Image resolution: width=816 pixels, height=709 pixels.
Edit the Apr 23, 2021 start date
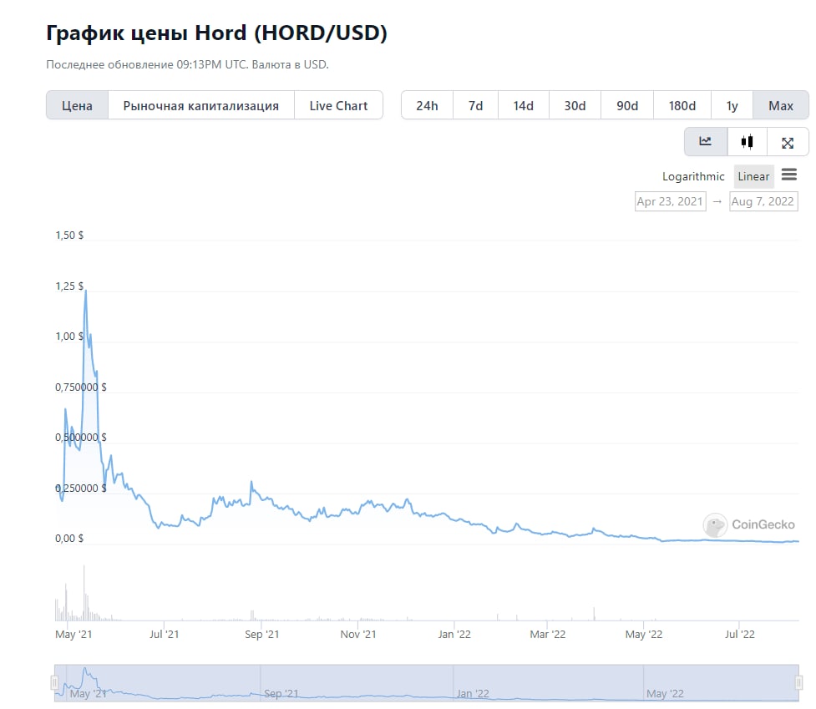coord(671,201)
